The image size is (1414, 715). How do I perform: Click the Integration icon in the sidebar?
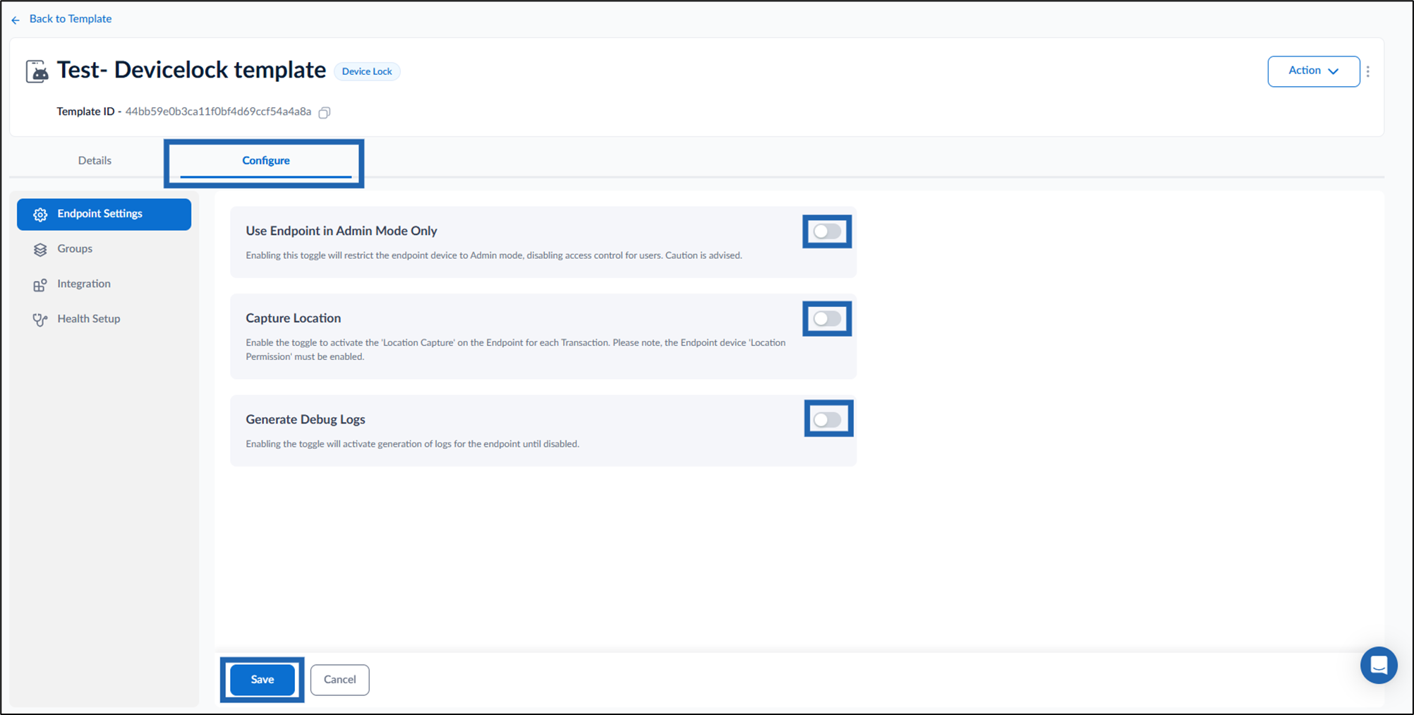[x=40, y=284]
